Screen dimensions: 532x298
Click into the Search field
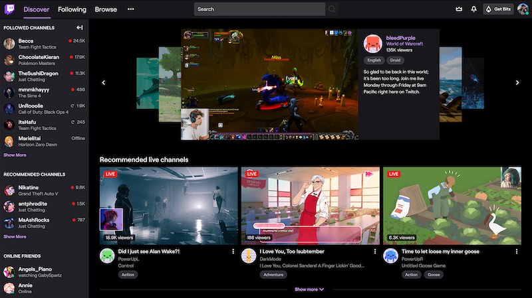[x=259, y=9]
